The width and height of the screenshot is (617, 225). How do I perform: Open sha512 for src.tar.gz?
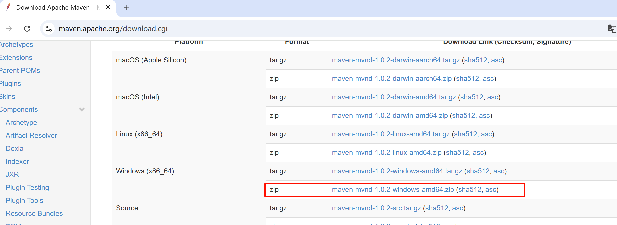(437, 208)
